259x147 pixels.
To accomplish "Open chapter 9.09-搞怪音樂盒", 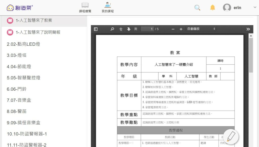I will (24, 123).
